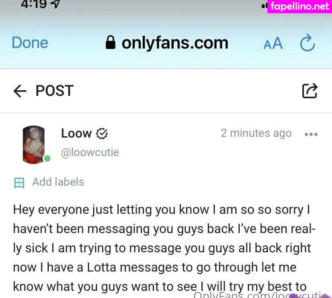Tap the location arrow in status bar
This screenshot has height=298, width=332.
pos(56,4)
